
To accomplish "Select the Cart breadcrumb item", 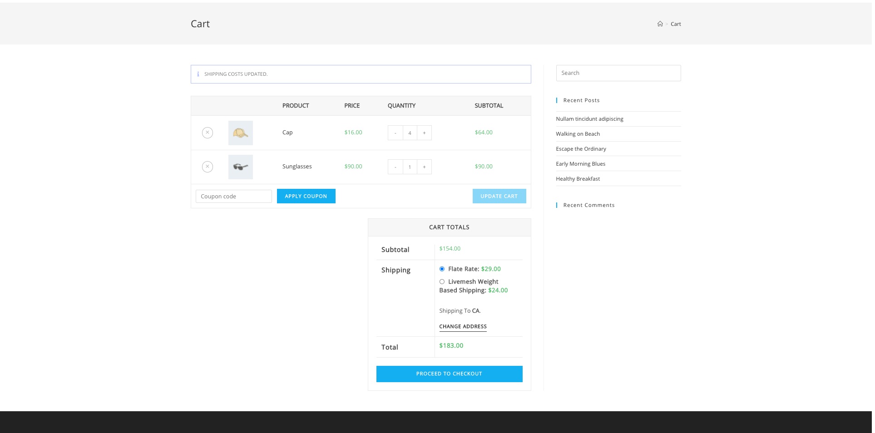I will (676, 24).
